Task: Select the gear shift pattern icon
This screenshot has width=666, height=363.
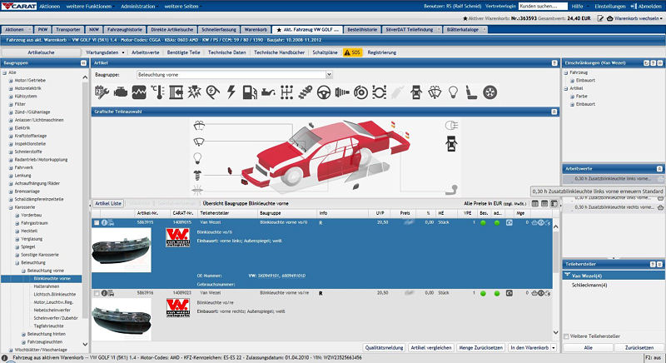Action: tap(286, 92)
